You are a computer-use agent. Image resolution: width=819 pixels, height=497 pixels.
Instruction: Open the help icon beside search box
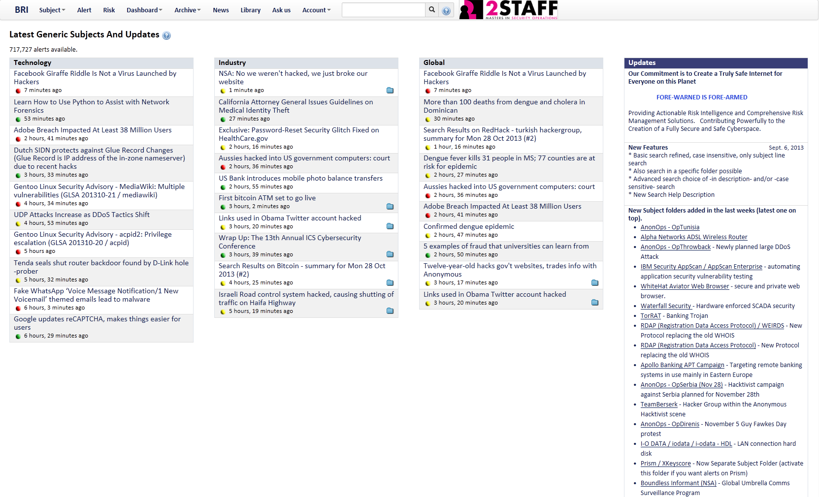[x=446, y=11]
